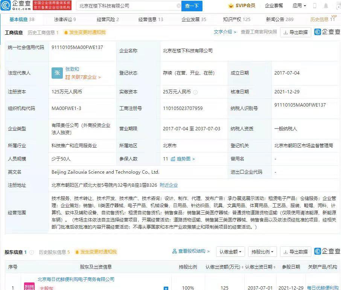341x290 pixels.
Task: Click 发生变更时通知我 in 工商信息 header
Action: coord(87,33)
